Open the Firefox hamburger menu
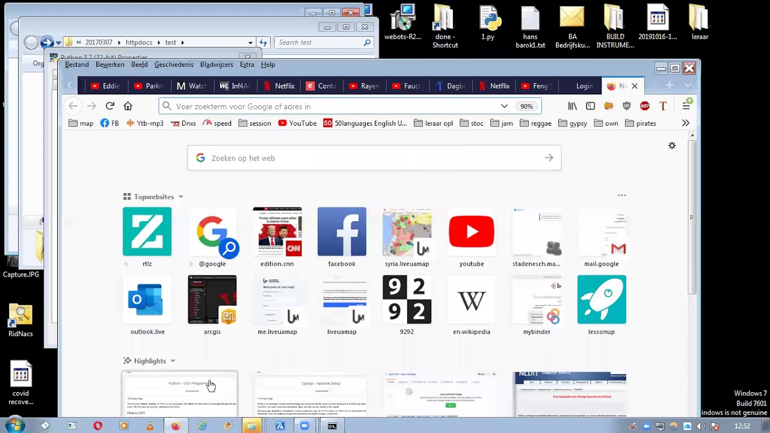 tap(686, 106)
